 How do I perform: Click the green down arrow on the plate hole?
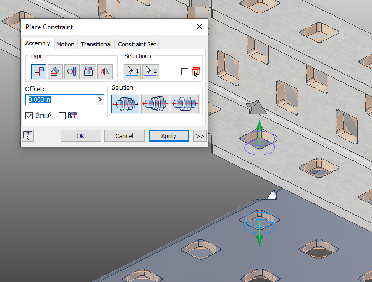260,240
